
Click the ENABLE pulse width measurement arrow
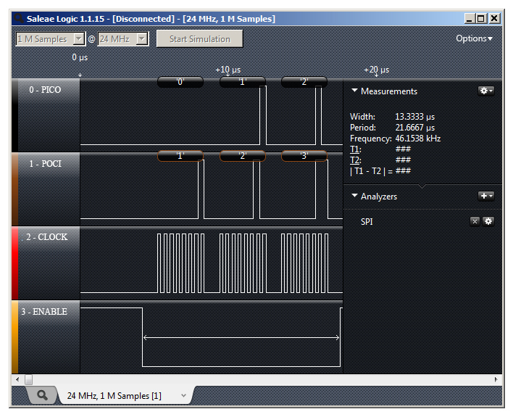point(241,338)
